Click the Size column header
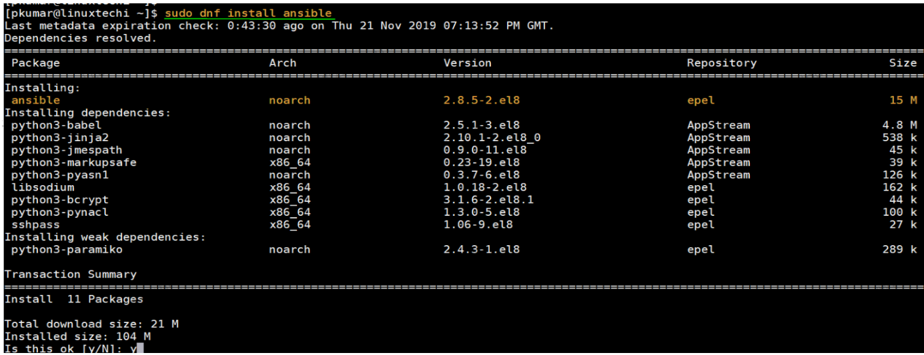924x355 pixels. (x=903, y=63)
